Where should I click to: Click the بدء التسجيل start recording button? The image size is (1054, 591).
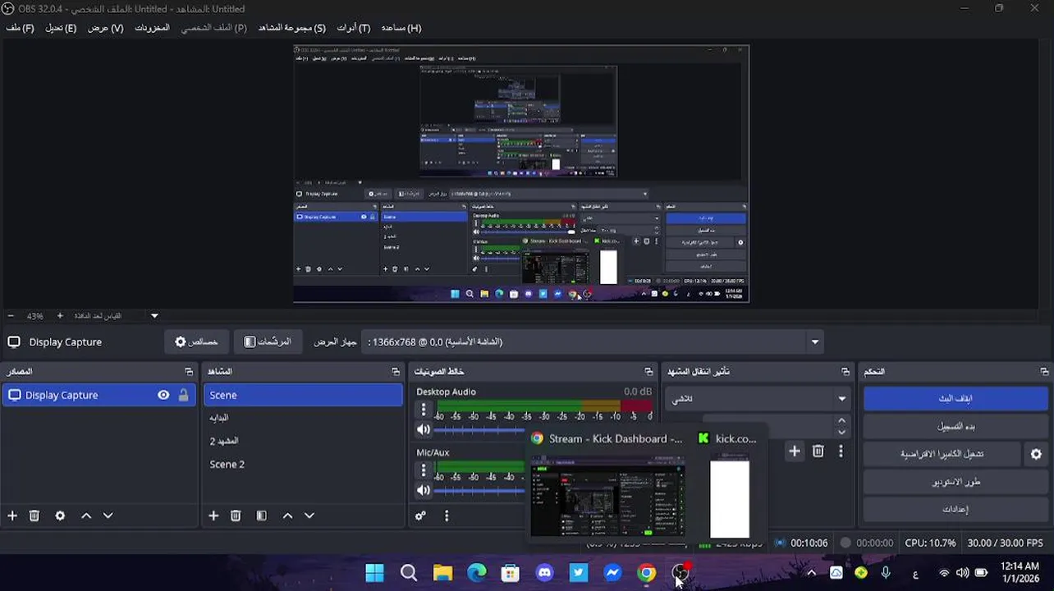coord(955,426)
